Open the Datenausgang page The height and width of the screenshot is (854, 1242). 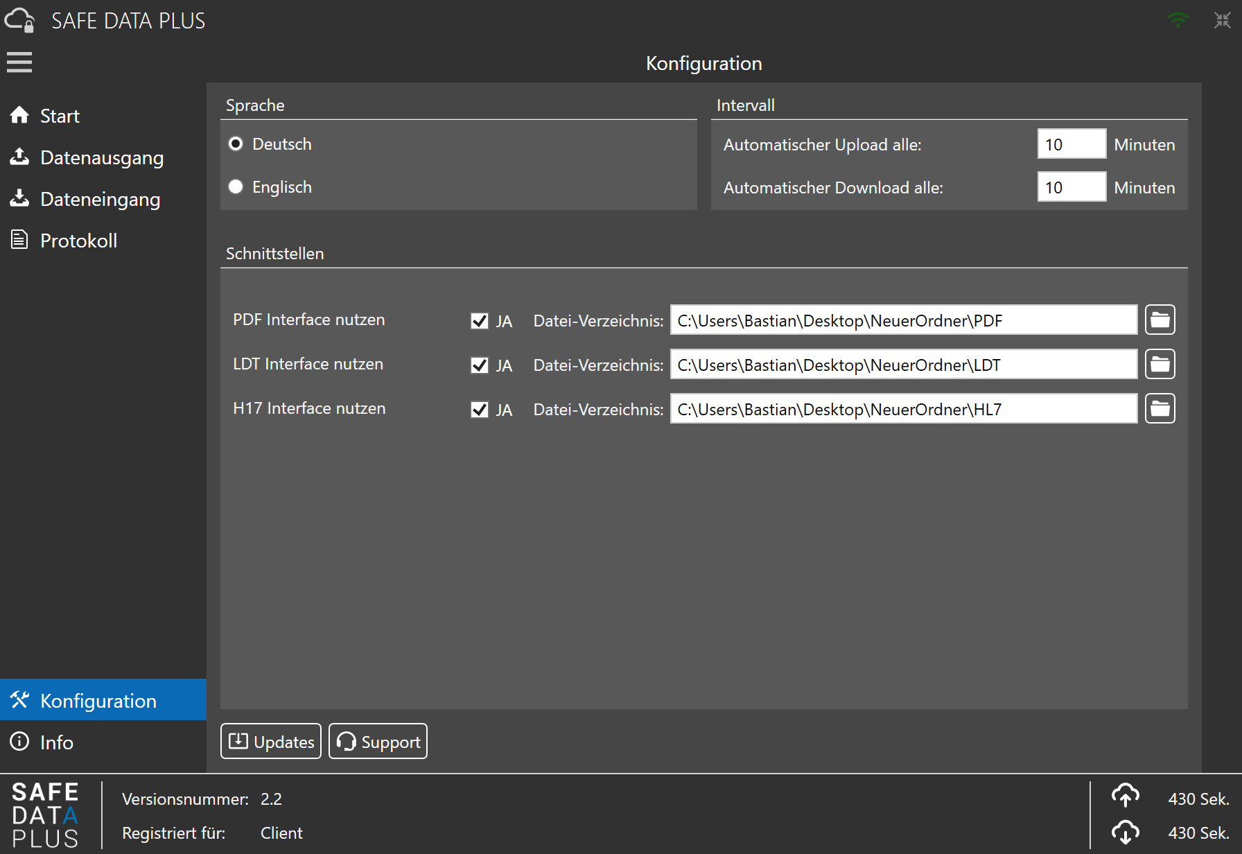(103, 157)
